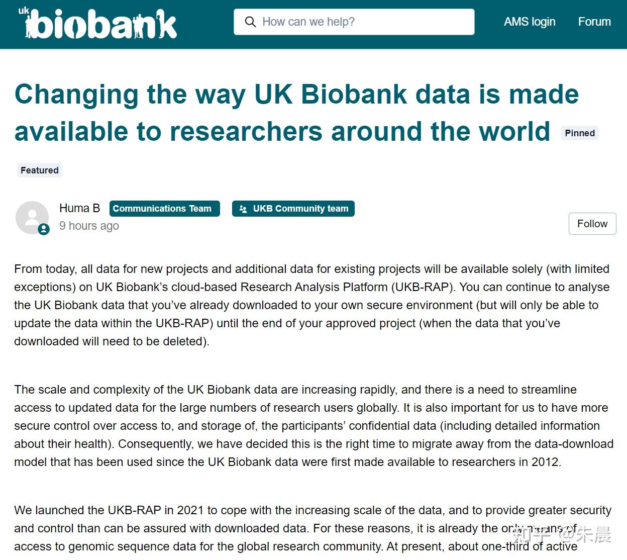Click inside the How can we help search field
The height and width of the screenshot is (560, 627).
(352, 22)
